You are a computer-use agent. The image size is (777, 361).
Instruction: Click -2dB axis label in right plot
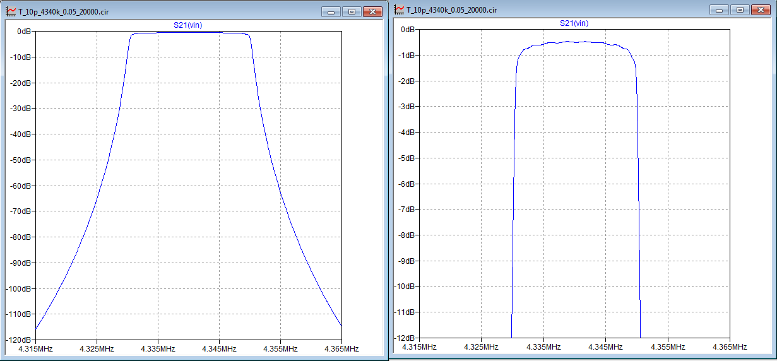(407, 81)
